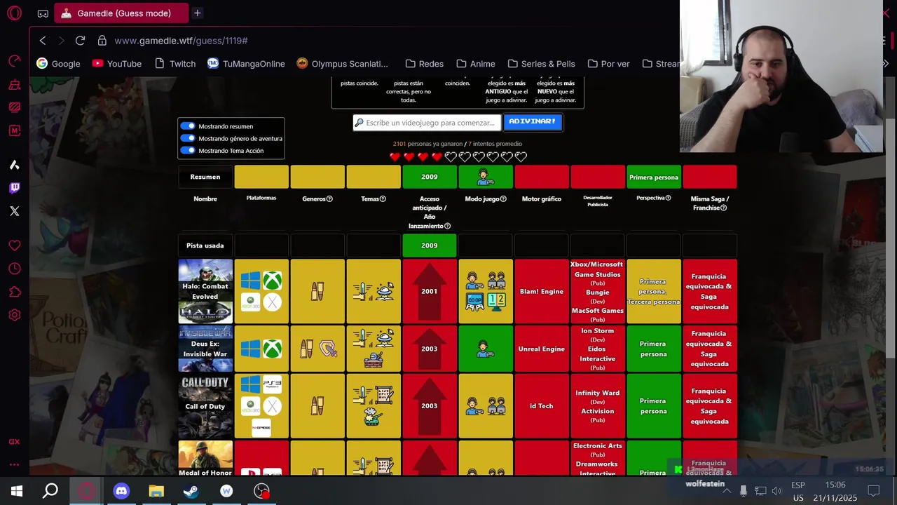Click the Pista usada label

click(205, 245)
